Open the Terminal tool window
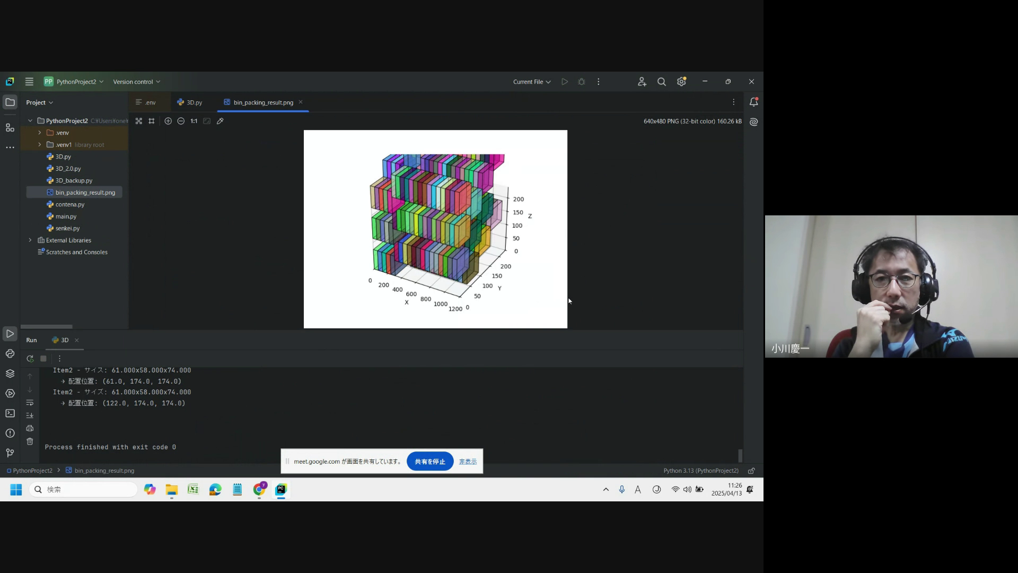Viewport: 1018px width, 573px height. click(10, 413)
